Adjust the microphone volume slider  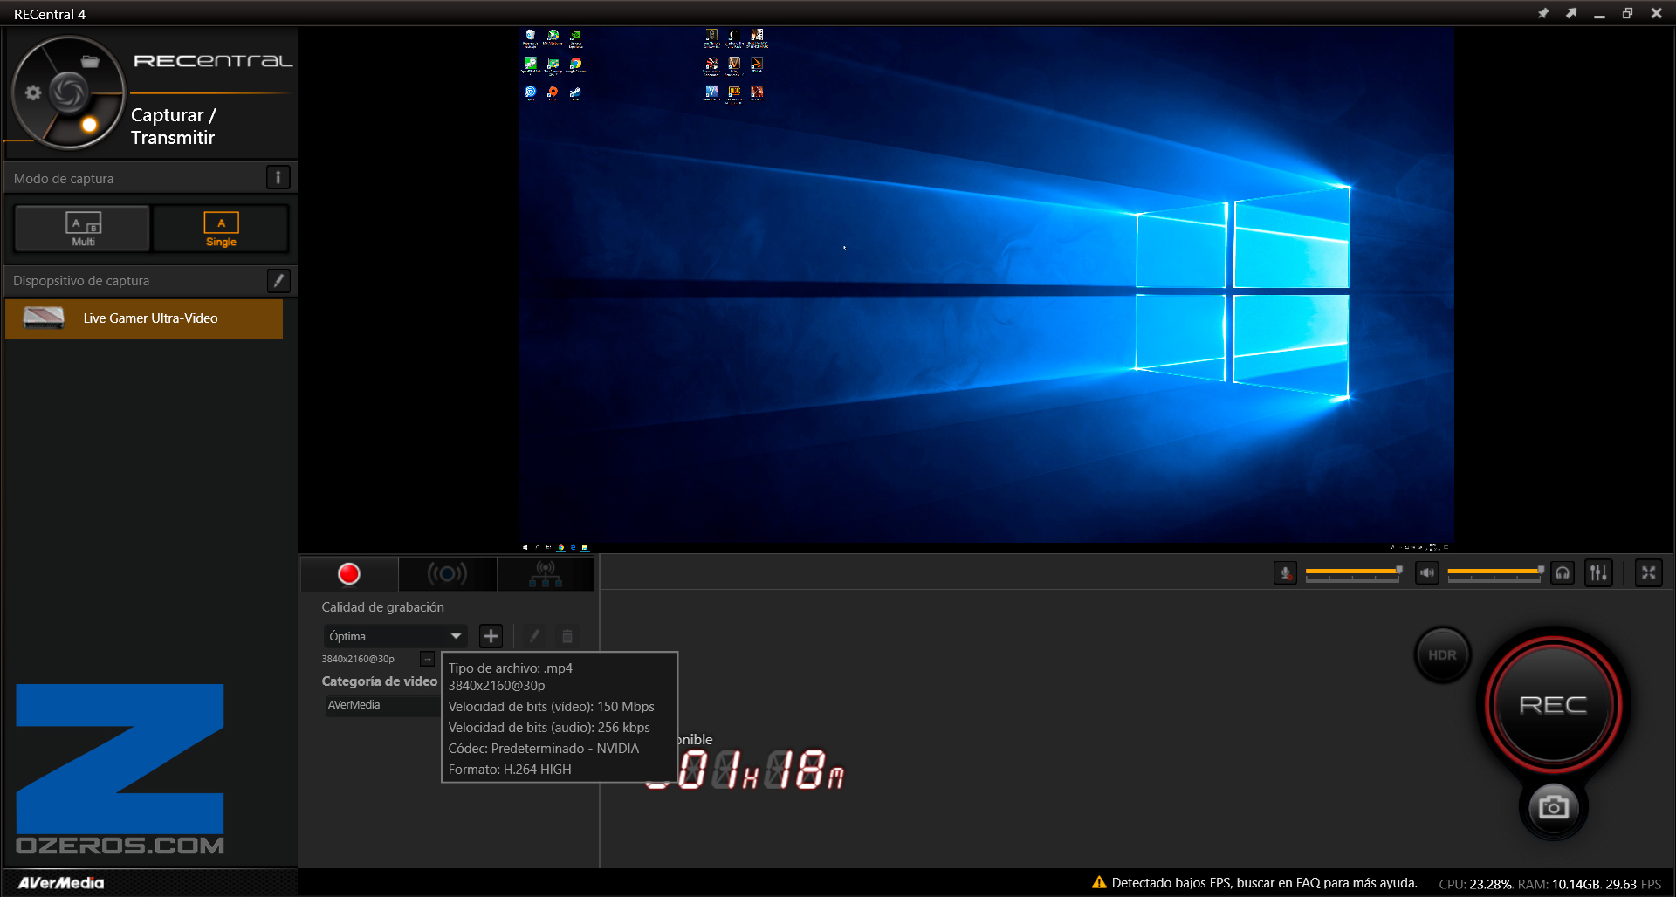1353,572
